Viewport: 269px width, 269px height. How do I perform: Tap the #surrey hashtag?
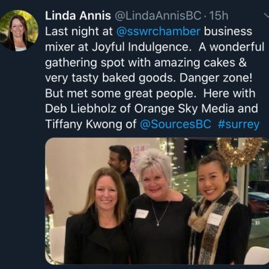239,124
